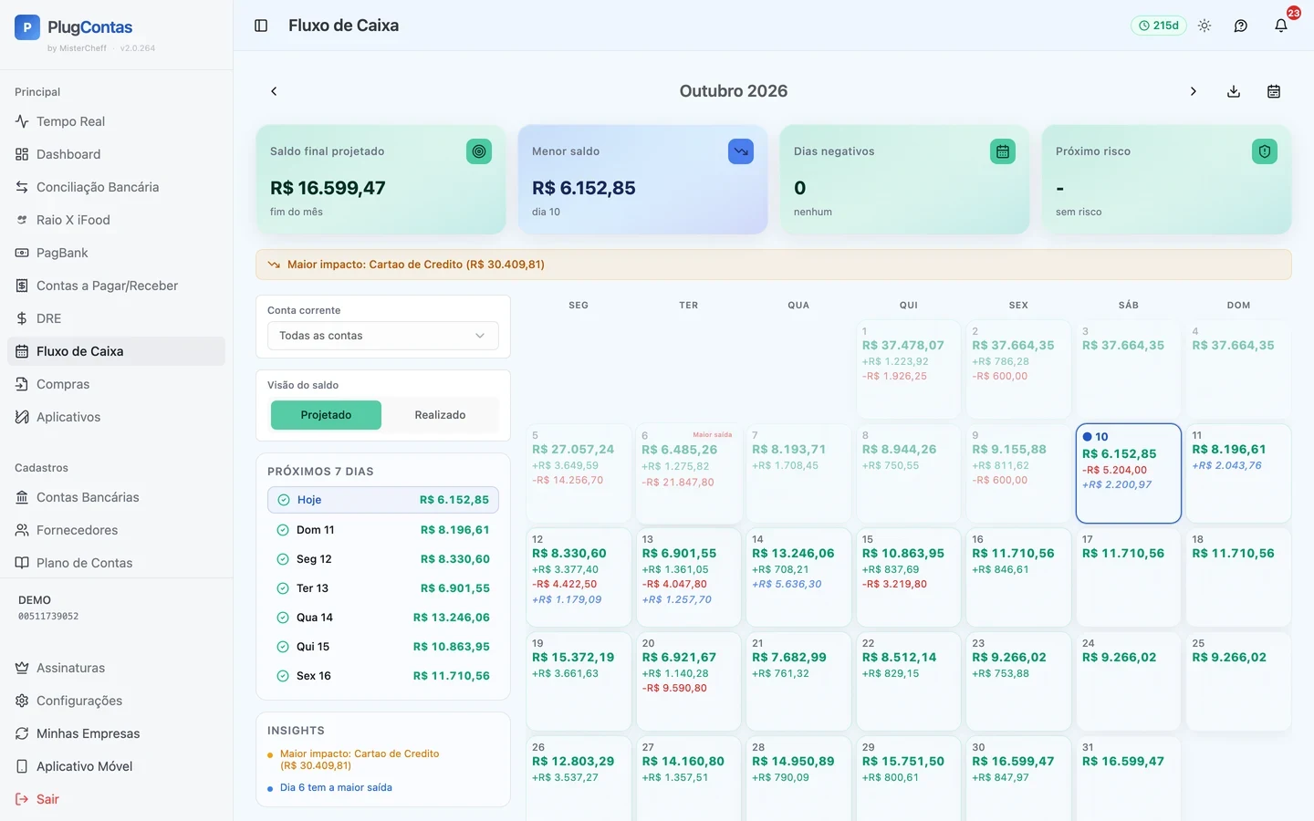The width and height of the screenshot is (1314, 821).
Task: Switch theme with the sun icon
Action: tap(1204, 26)
